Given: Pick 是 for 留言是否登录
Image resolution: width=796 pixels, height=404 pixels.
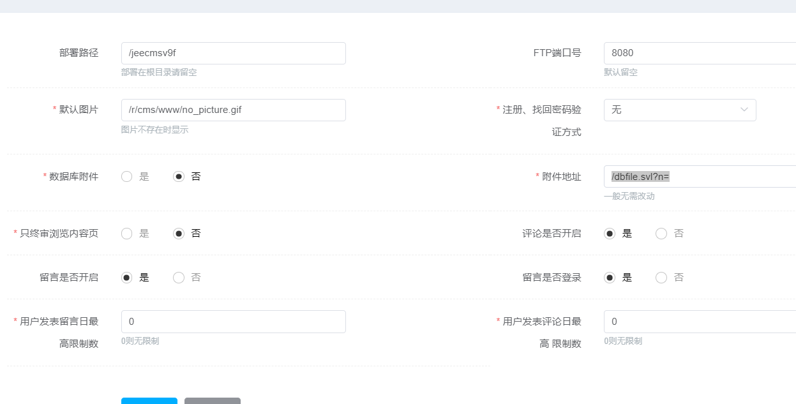Looking at the screenshot, I should tap(610, 278).
